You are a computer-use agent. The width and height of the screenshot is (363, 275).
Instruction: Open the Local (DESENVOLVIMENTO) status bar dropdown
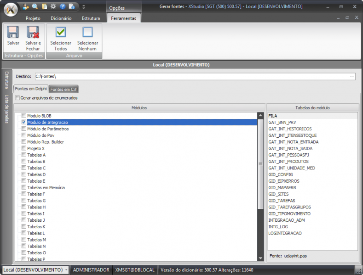click(66, 270)
